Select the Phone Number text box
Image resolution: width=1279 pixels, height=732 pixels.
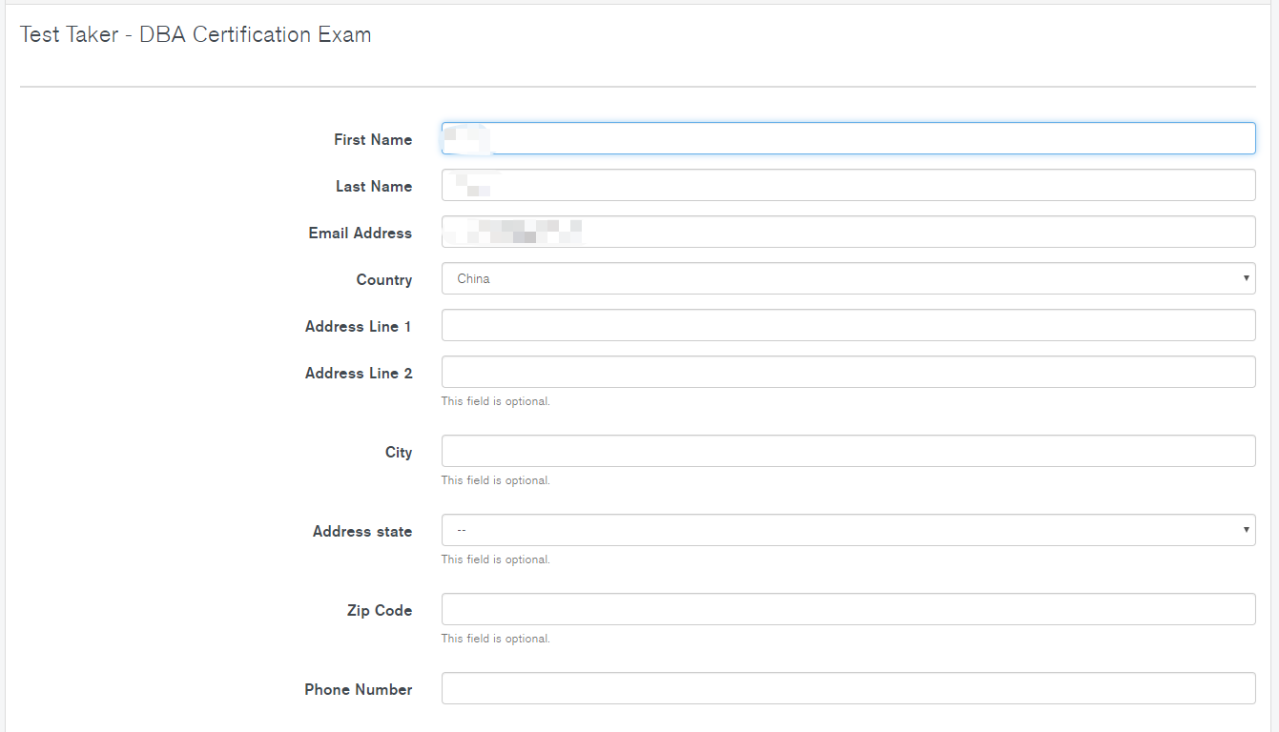click(x=848, y=688)
